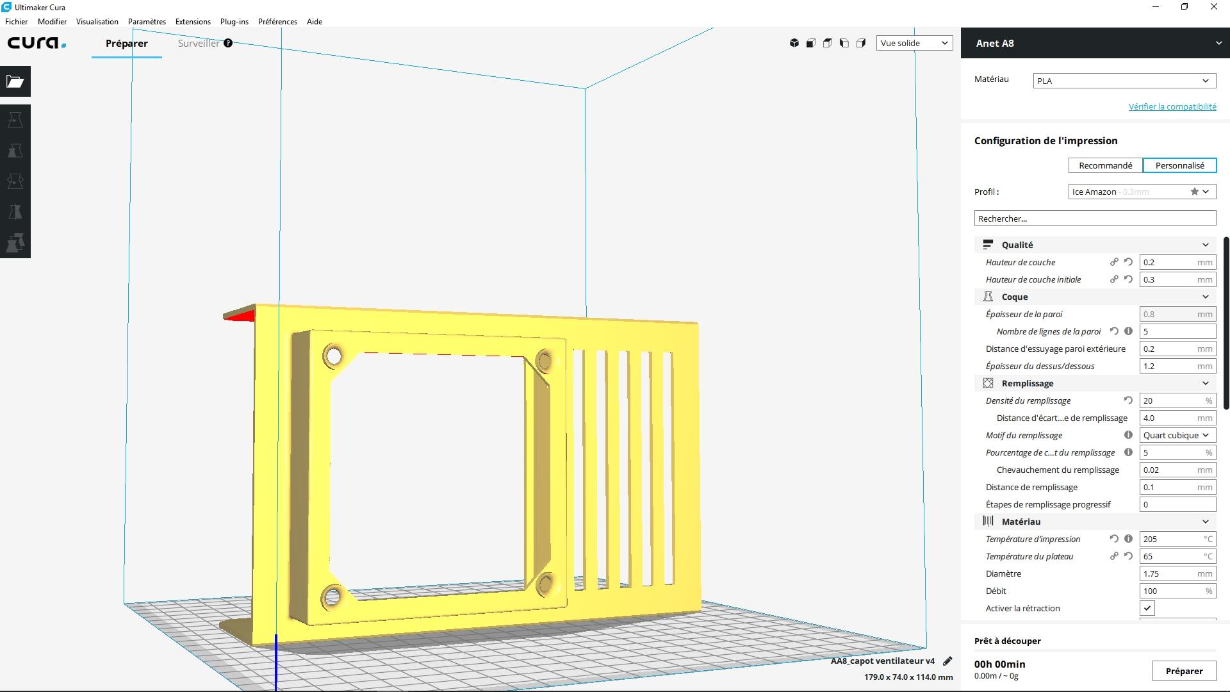
Task: Open file with the folder icon
Action: pos(15,81)
